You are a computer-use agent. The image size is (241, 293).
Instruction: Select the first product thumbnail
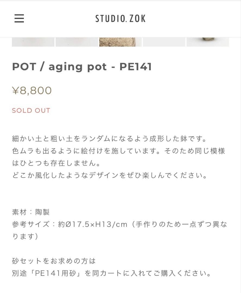tap(33, 42)
